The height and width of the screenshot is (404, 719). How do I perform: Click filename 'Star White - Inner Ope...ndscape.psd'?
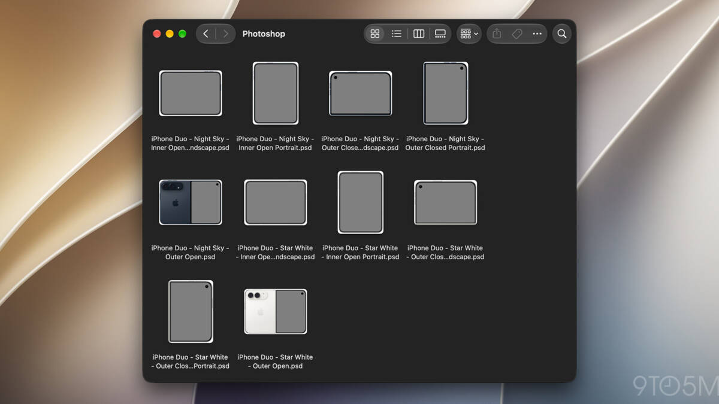[x=276, y=253]
